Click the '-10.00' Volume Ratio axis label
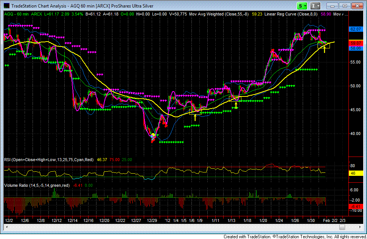Screen dimensions: 367x239 pyautogui.click(x=356, y=211)
